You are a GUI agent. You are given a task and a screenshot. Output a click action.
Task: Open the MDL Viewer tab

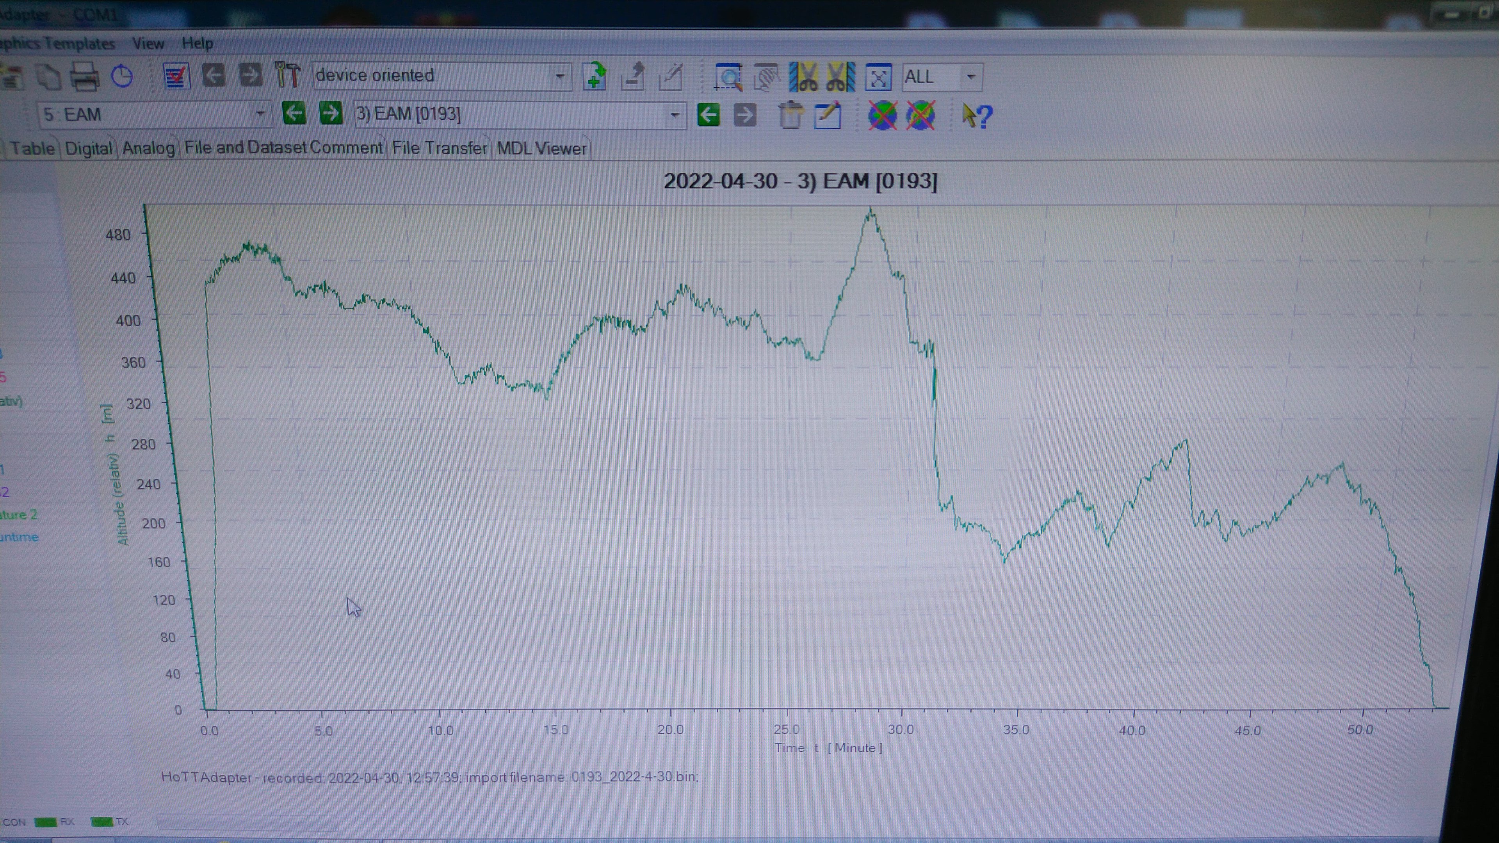pyautogui.click(x=541, y=149)
